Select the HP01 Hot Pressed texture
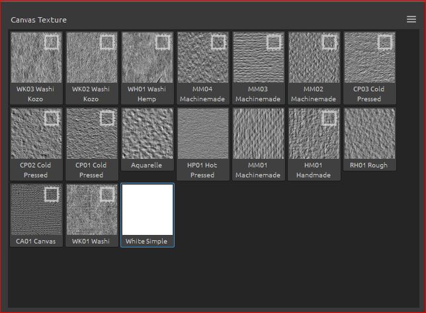Image resolution: width=426 pixels, height=313 pixels. coord(203,139)
